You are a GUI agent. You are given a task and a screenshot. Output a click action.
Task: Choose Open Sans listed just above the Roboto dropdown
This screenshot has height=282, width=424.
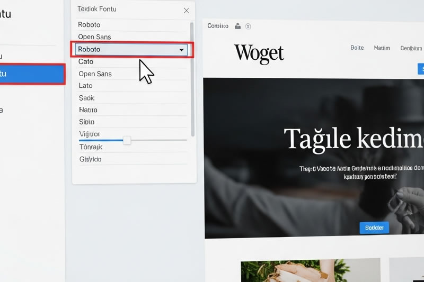pos(94,37)
